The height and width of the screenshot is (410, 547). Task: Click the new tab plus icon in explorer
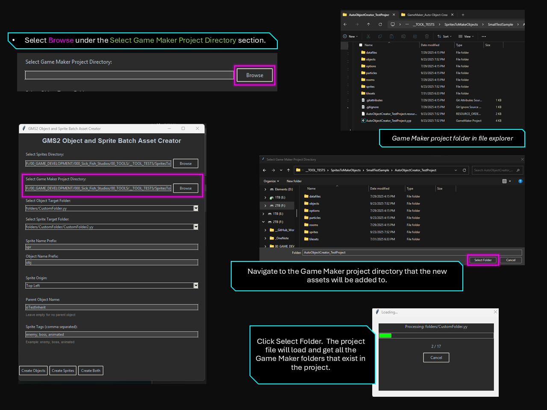pyautogui.click(x=463, y=15)
